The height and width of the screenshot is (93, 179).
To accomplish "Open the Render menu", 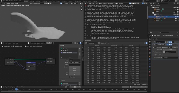I will coord(11,1).
